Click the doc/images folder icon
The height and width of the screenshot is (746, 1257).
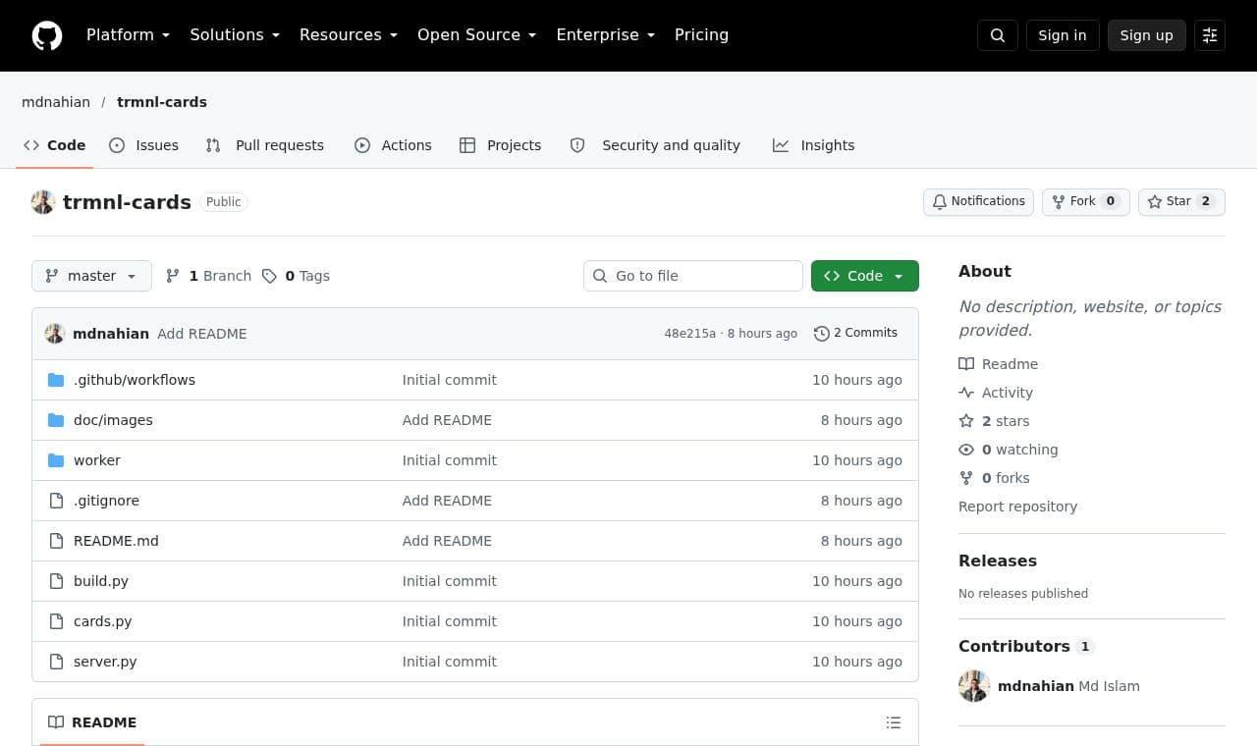coord(56,420)
